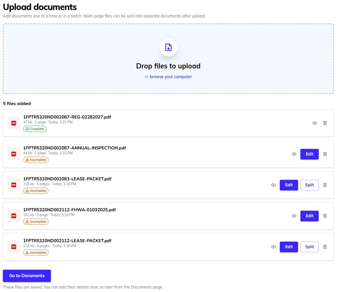Click Incomplete badge on 002112-LEASE-PACKET.pdf
The width and height of the screenshot is (339, 292).
(x=36, y=252)
